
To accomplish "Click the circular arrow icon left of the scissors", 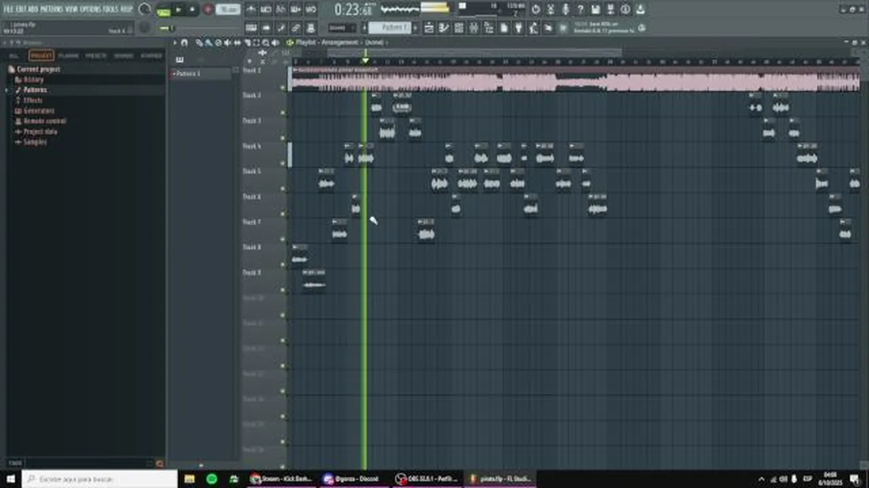I will [x=536, y=9].
